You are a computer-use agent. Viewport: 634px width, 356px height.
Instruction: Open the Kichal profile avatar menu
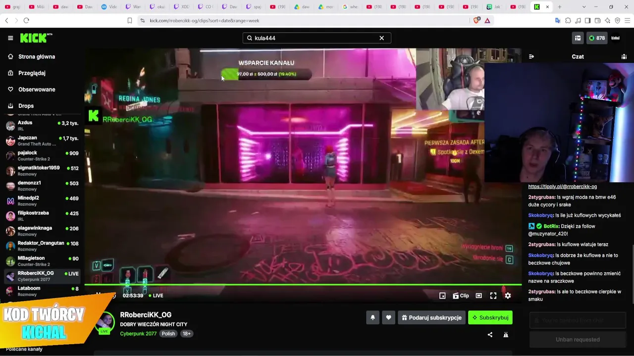pyautogui.click(x=616, y=38)
